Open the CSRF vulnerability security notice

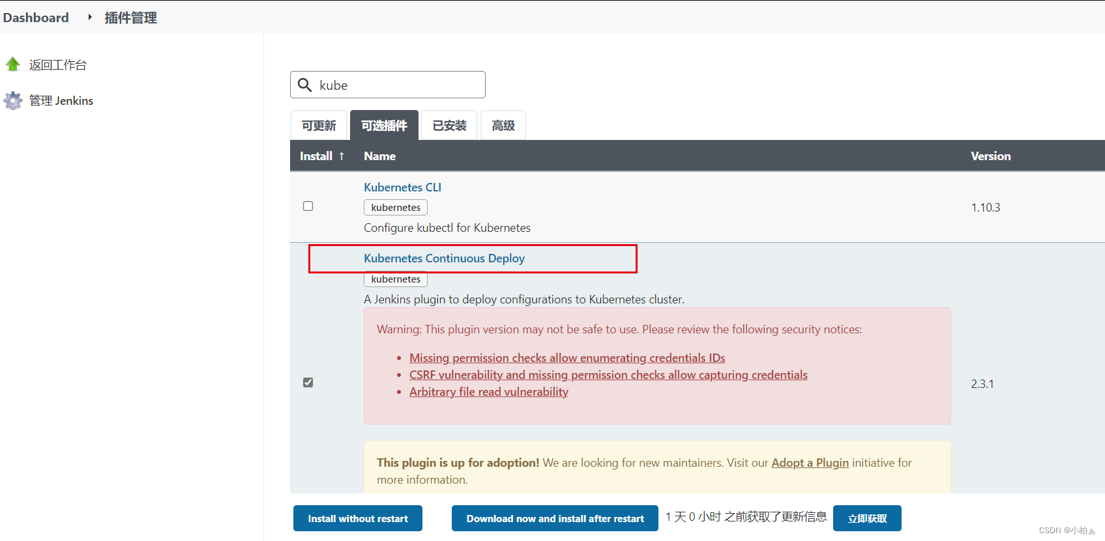tap(608, 375)
